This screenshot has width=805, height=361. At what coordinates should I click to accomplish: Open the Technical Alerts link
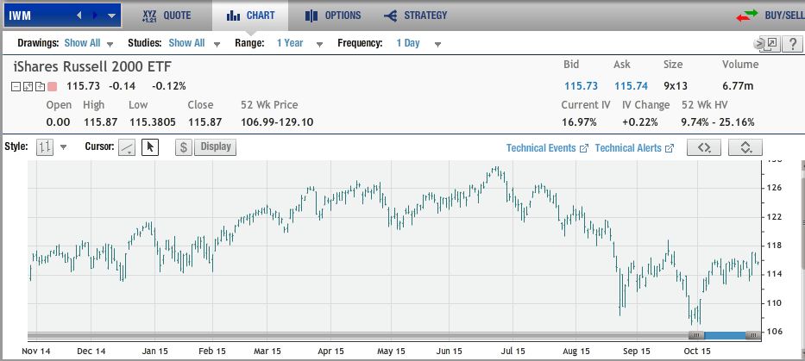634,148
